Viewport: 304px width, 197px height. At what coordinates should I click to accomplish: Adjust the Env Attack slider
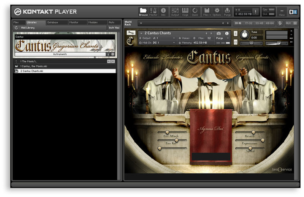(172, 132)
